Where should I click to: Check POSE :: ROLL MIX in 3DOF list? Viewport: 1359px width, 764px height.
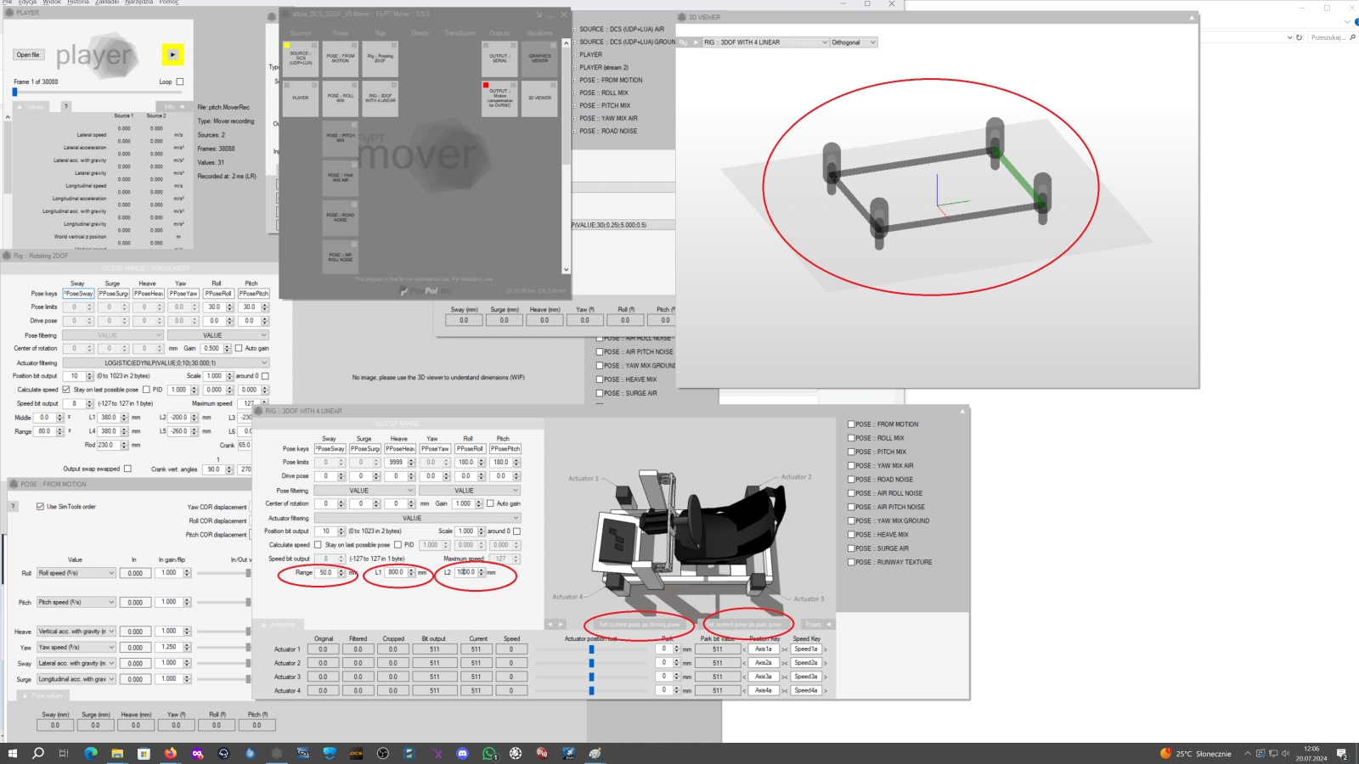tap(851, 438)
